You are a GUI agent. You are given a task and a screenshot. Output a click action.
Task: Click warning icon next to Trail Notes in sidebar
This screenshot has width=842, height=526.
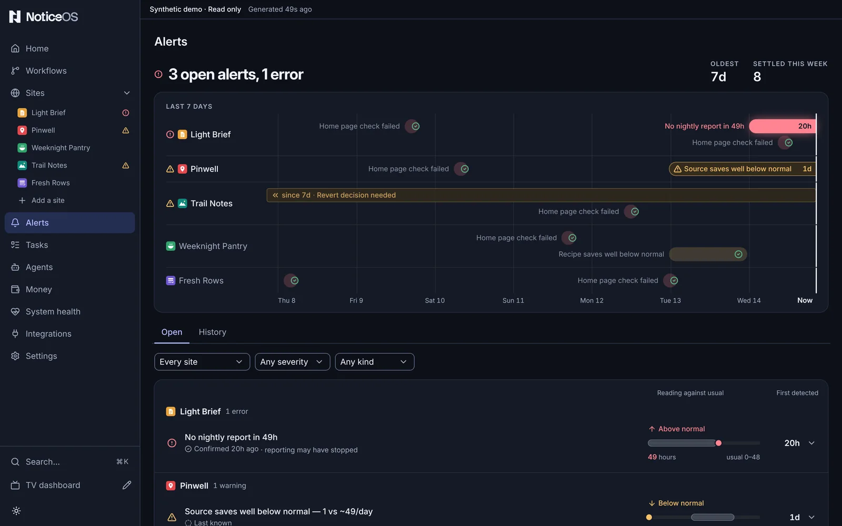pyautogui.click(x=126, y=165)
